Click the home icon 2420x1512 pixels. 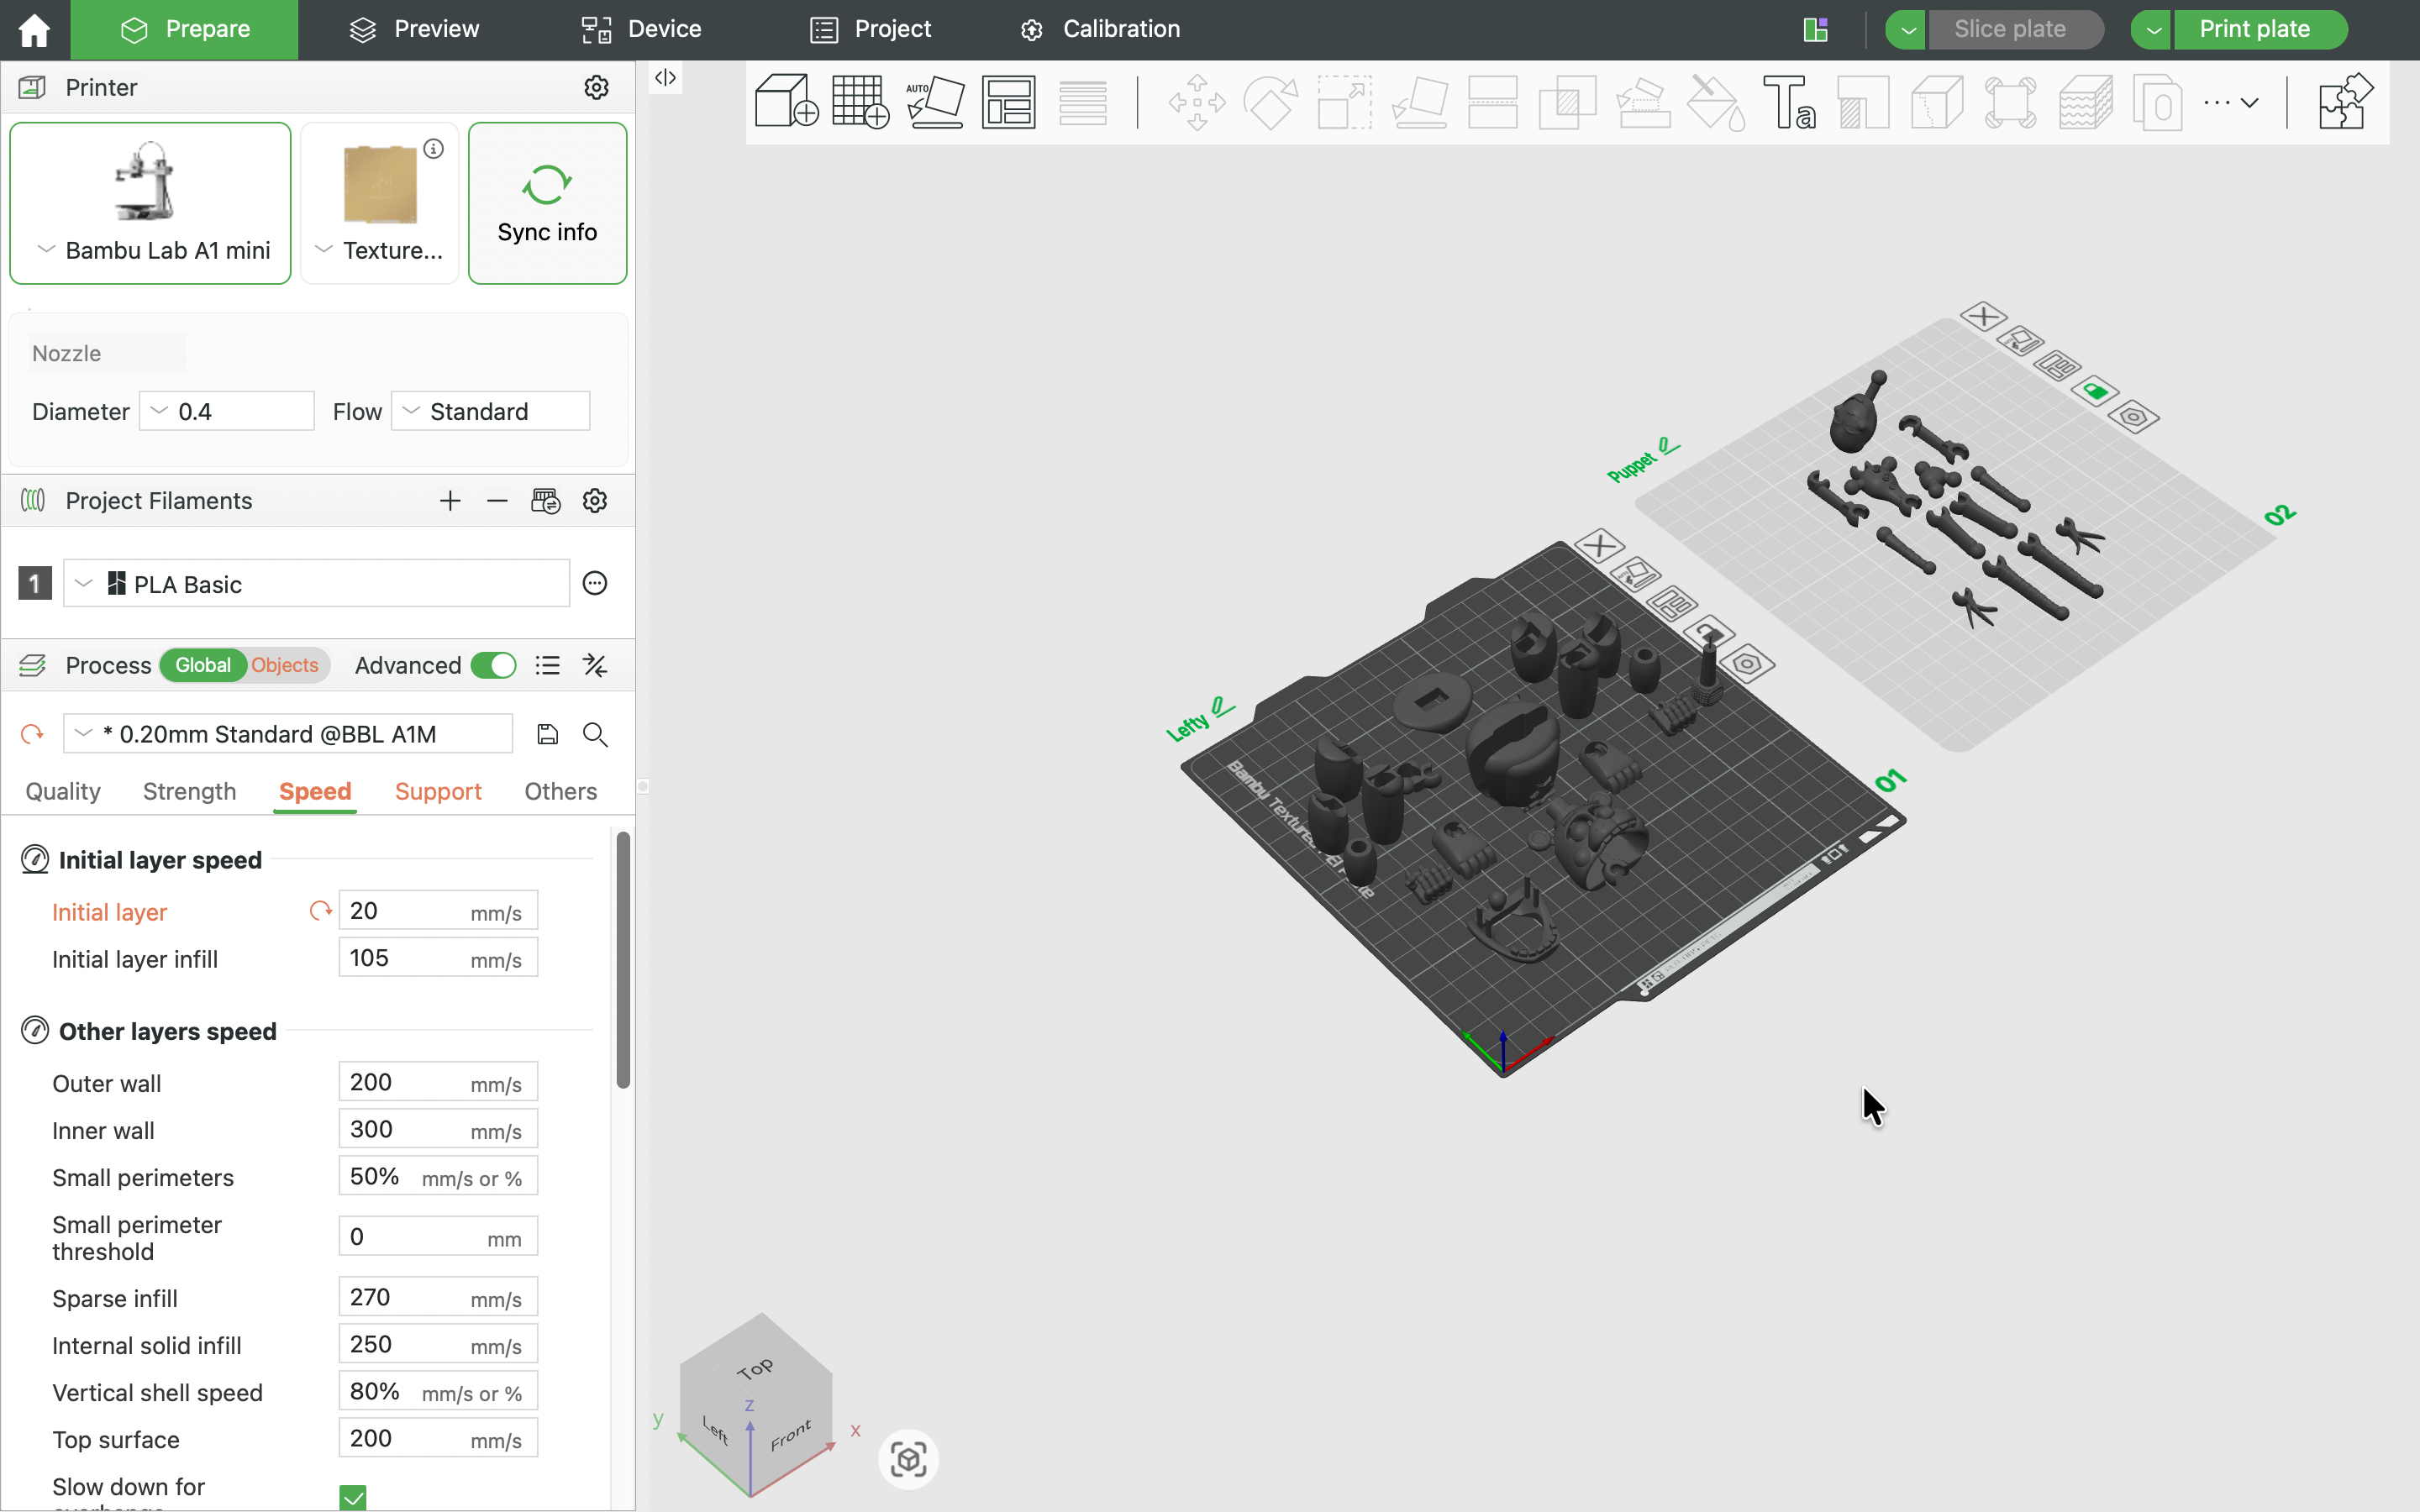pos(34,30)
